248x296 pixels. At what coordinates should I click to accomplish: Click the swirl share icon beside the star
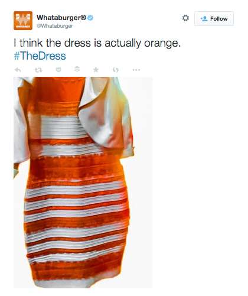click(x=116, y=70)
